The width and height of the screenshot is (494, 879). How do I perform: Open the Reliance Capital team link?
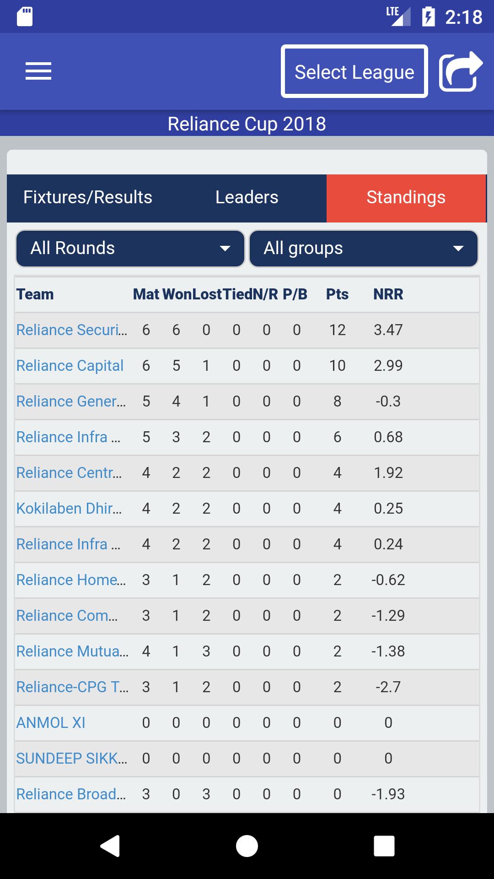point(70,366)
